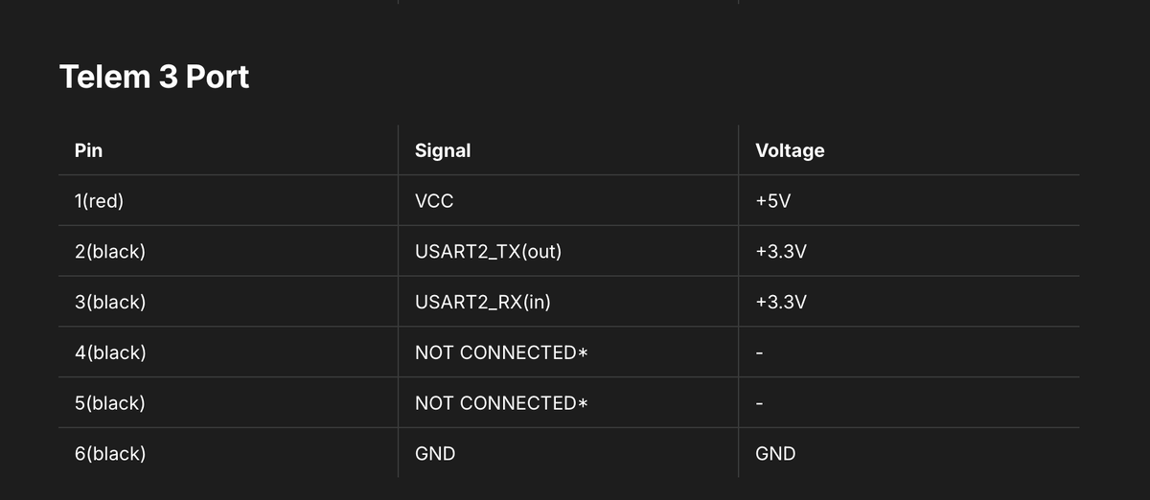Click the +3.3V voltage in USART2_TX row
Image resolution: width=1150 pixels, height=500 pixels.
click(781, 252)
